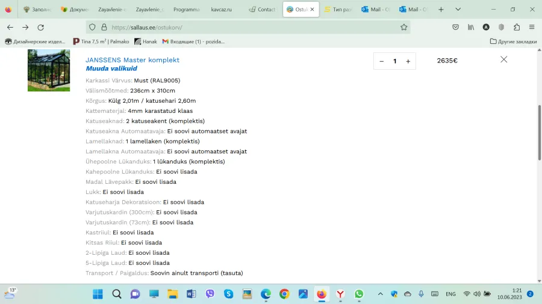Screen dimensions: 542x304
Task: Open the Save to Pocket icon
Action: pyautogui.click(x=456, y=27)
